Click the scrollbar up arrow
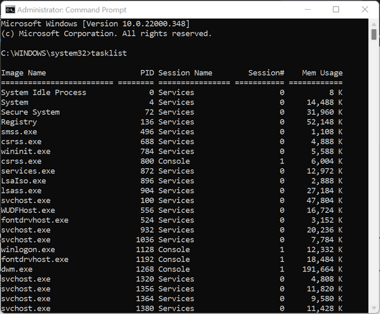Image resolution: width=380 pixels, height=314 pixels. [374, 25]
